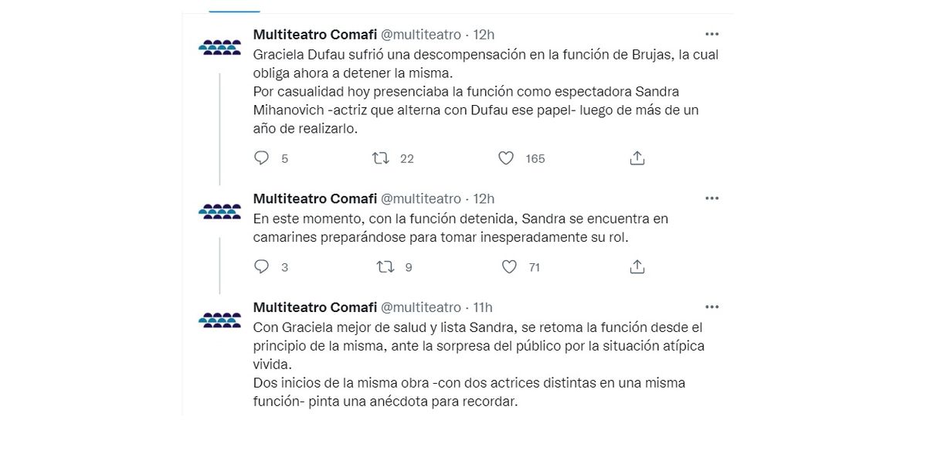This screenshot has height=454, width=927.
Task: Share the first tweet about Brujas
Action: point(637,158)
